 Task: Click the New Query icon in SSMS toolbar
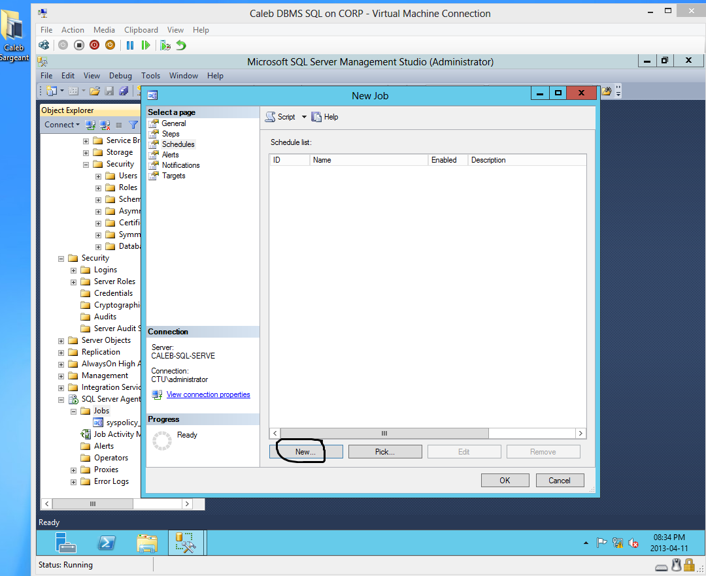point(52,91)
